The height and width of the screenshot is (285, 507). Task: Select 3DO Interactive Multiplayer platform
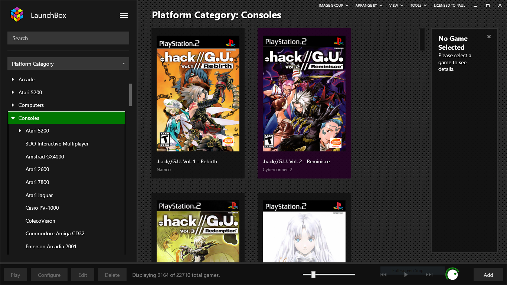[57, 144]
